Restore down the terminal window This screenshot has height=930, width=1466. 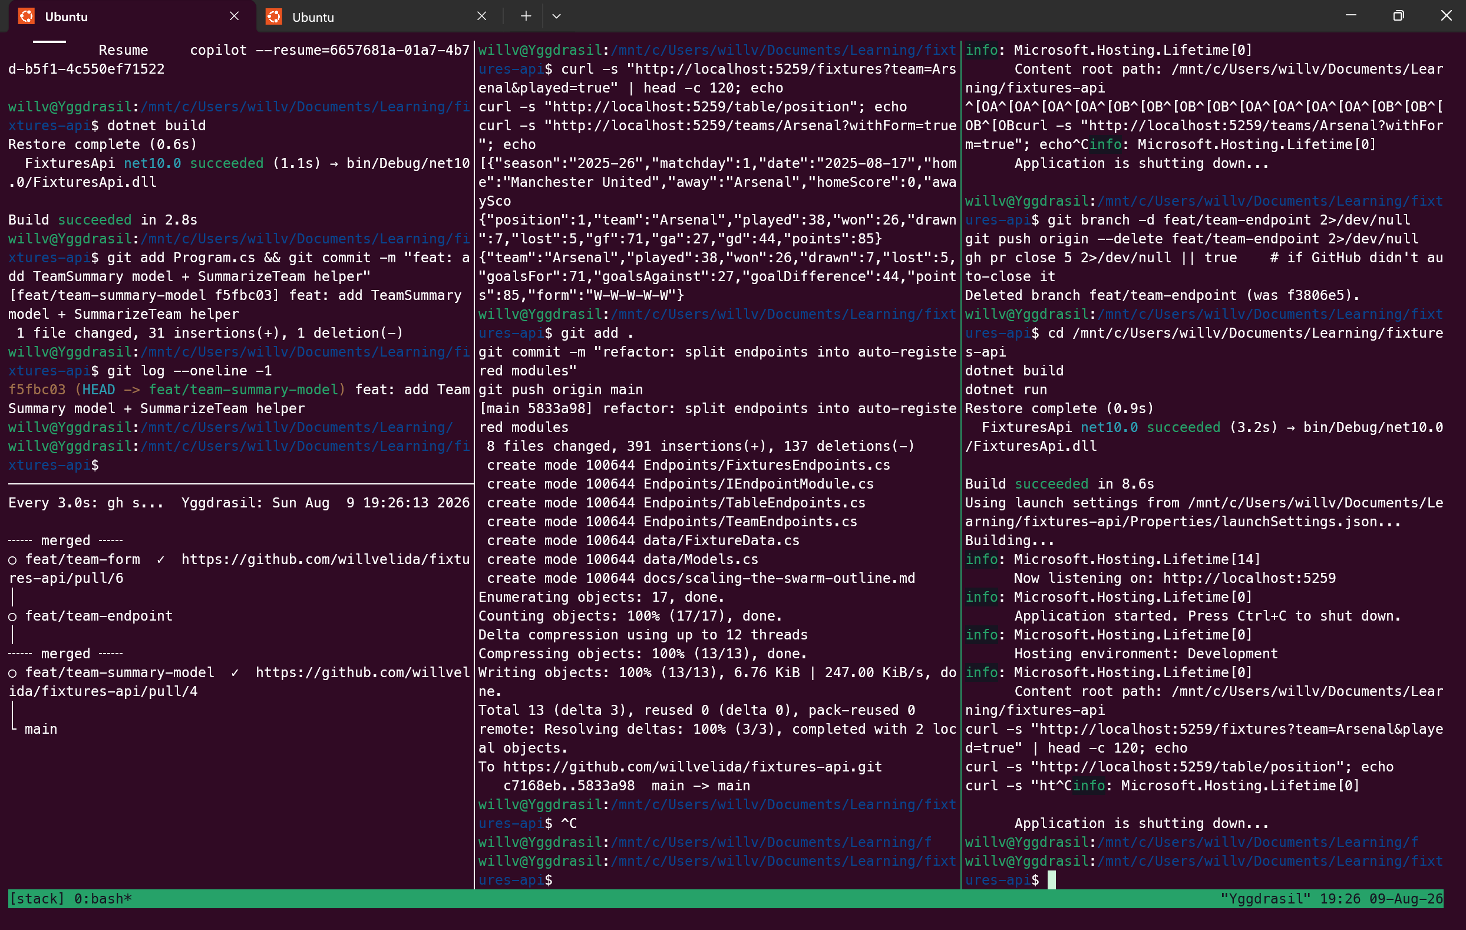pos(1398,16)
